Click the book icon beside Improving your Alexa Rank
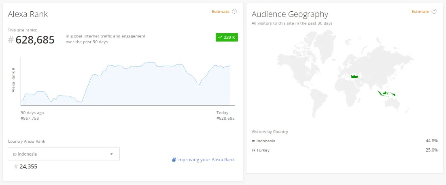 click(x=174, y=160)
